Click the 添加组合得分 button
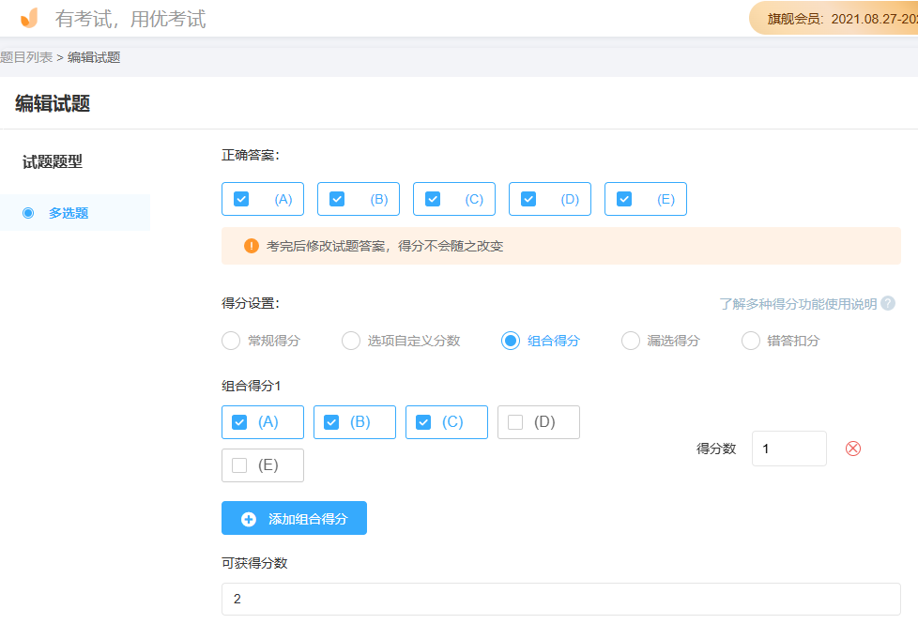The height and width of the screenshot is (624, 918). click(294, 517)
